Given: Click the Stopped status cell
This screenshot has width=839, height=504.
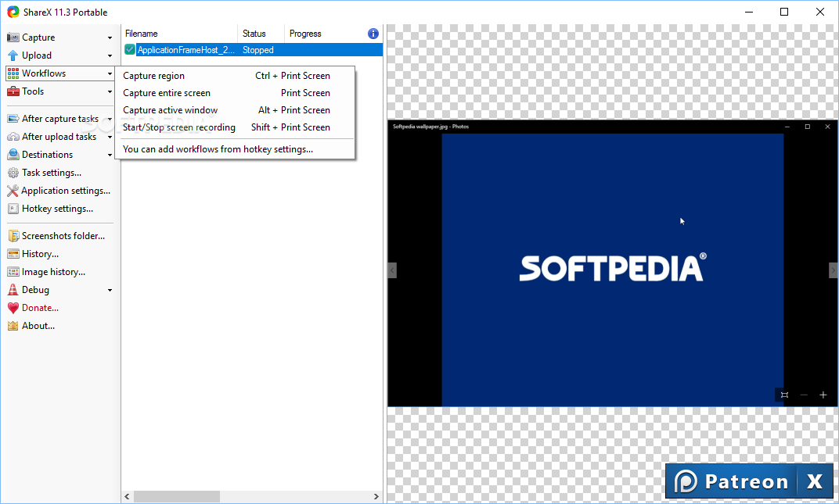Looking at the screenshot, I should pyautogui.click(x=258, y=50).
